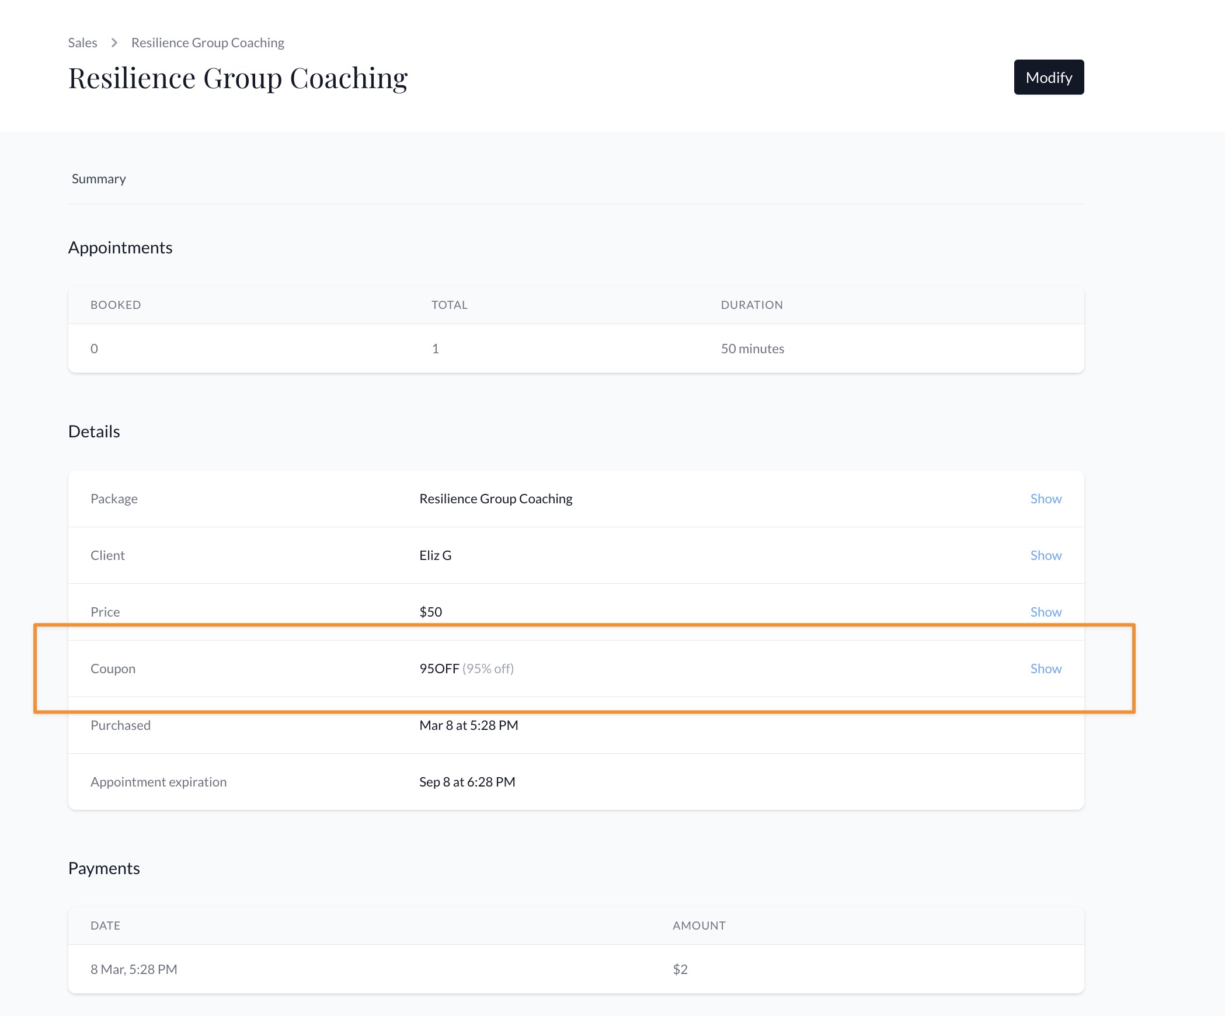The image size is (1225, 1016).
Task: Open the Sales breadcrumb link
Action: tap(82, 43)
